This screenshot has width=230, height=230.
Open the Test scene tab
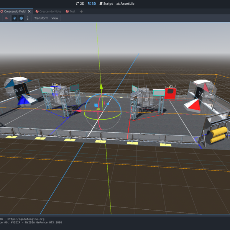click(72, 11)
